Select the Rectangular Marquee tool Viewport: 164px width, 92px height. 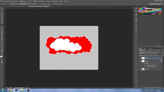click(x=2, y=11)
